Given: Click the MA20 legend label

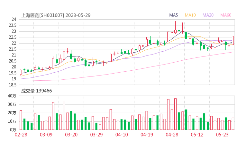Looking at the screenshot, I should click(208, 15).
